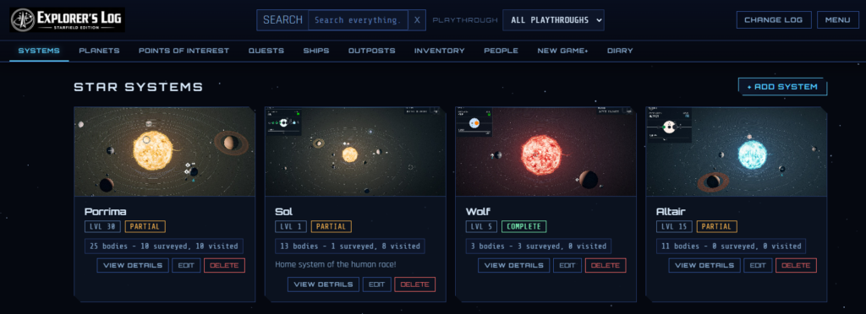
Task: Click the Porrima system thumbnail
Action: tap(165, 151)
